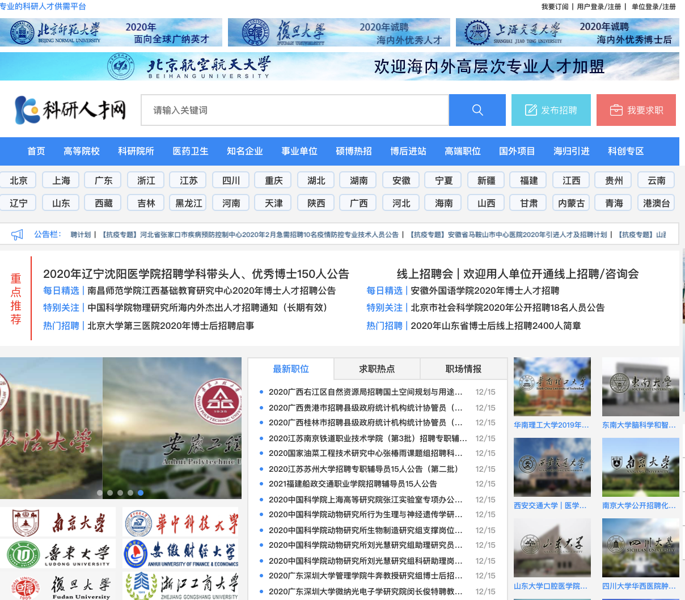This screenshot has width=685, height=600.
Task: Select 四川 region button
Action: 231,180
